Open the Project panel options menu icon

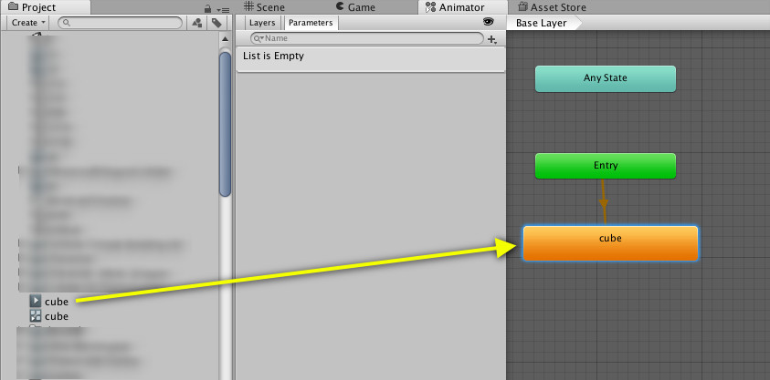pos(223,9)
